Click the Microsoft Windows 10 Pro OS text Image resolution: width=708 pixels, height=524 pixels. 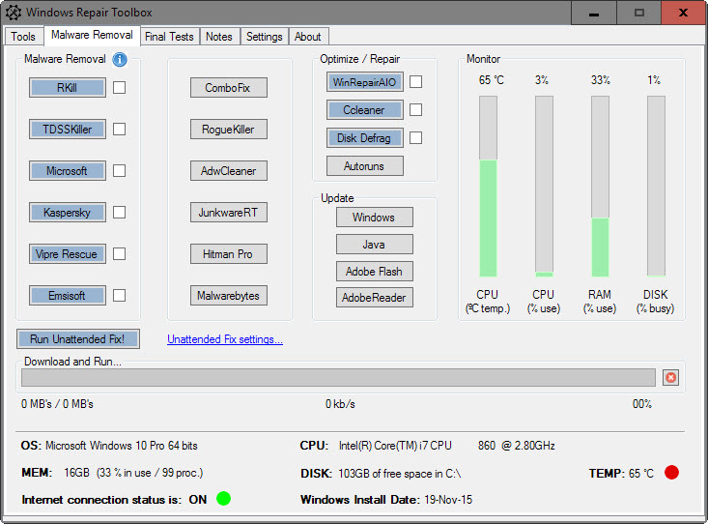click(122, 446)
